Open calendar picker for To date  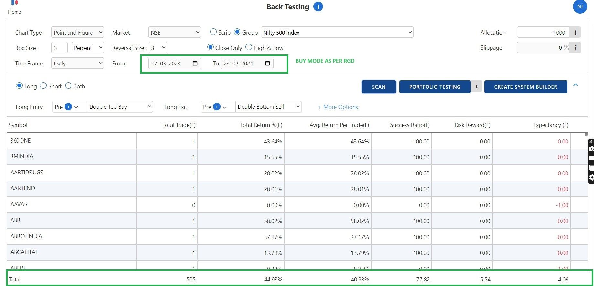tap(267, 64)
